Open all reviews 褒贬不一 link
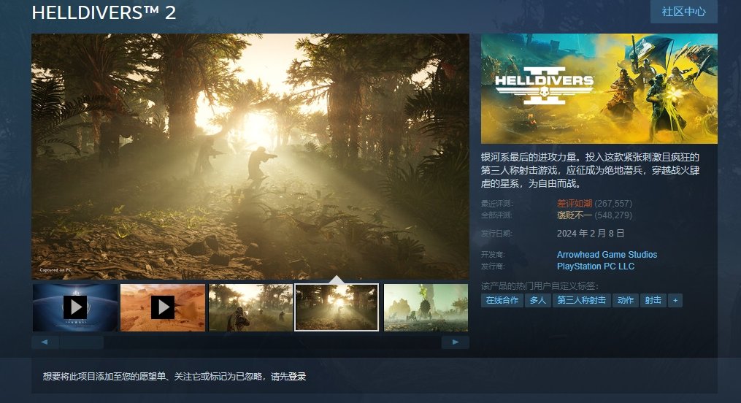 [574, 215]
